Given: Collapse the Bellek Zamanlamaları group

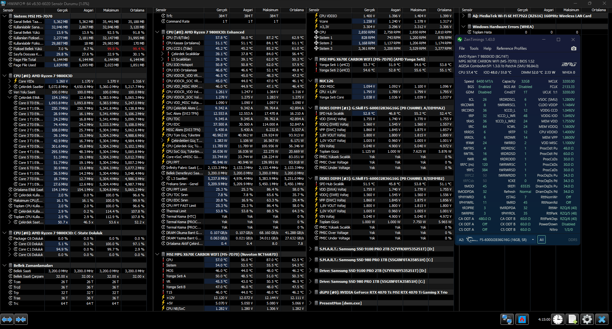Looking at the screenshot, I should (4, 265).
